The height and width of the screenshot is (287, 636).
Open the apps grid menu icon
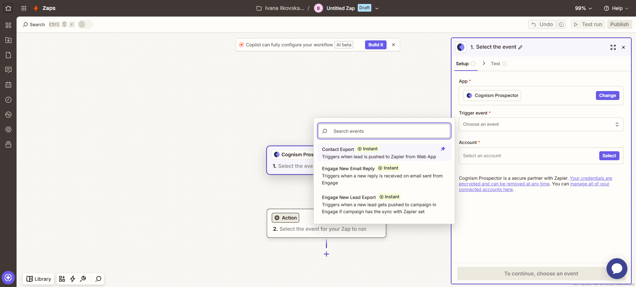point(24,8)
